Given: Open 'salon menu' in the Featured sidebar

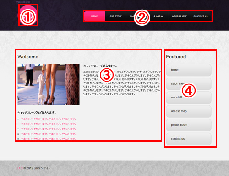Looking at the screenshot, I should 189,84.
